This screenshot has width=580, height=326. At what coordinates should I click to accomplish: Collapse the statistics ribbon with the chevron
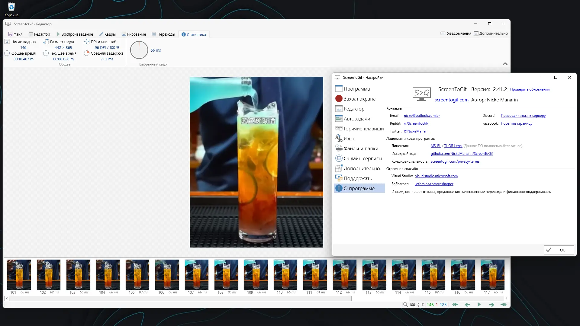pos(504,64)
